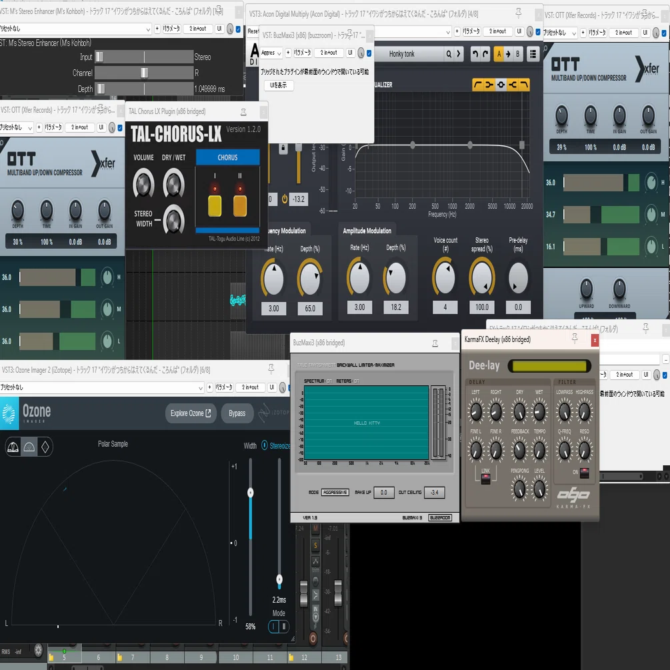
Task: Open Aggres preset dropdown in BuzMaxi3 window
Action: pos(271,53)
